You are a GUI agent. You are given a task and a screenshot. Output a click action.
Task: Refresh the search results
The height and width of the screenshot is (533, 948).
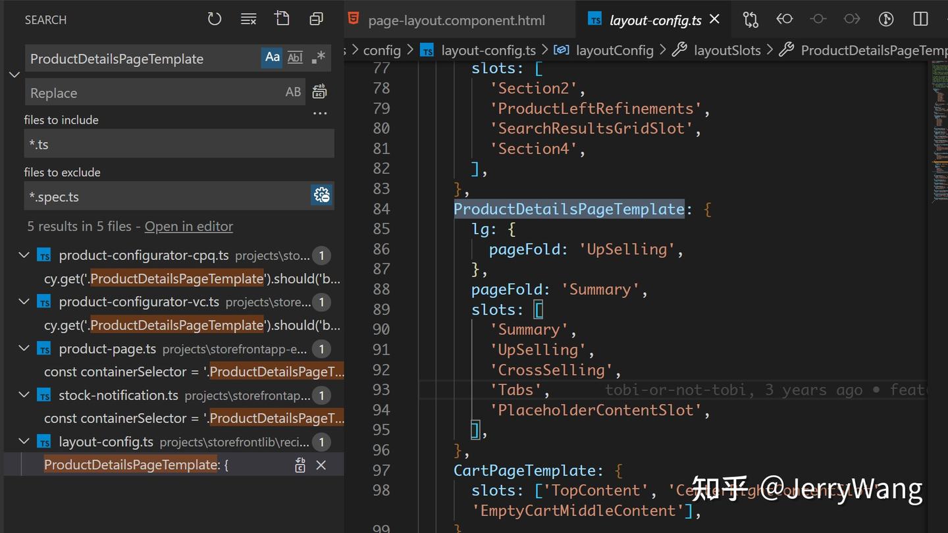(x=215, y=19)
